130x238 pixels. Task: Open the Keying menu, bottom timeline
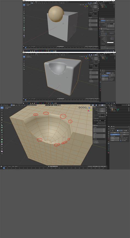point(9,166)
